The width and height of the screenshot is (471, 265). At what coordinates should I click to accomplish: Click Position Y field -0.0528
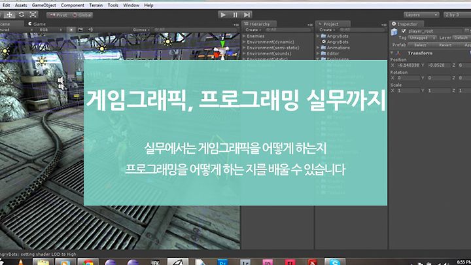tap(438, 65)
